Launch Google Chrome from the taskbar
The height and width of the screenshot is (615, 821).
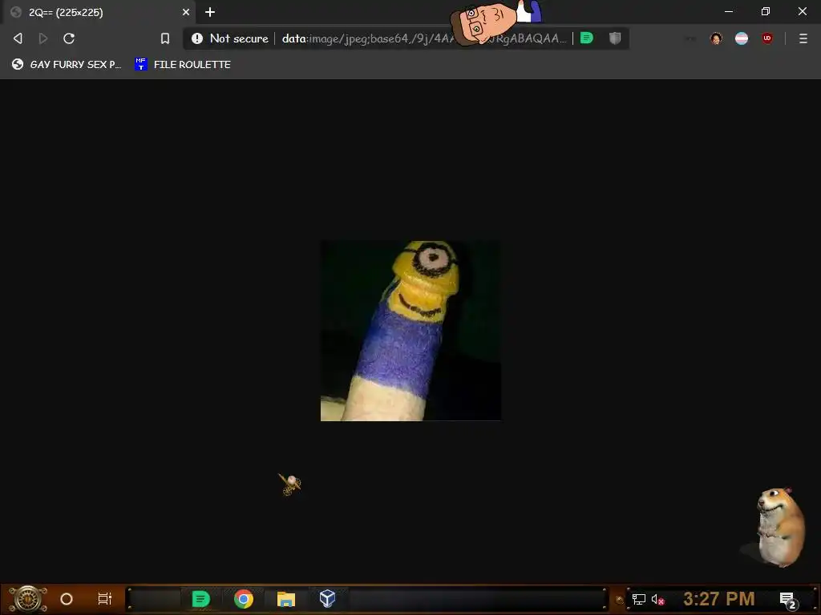coord(244,599)
